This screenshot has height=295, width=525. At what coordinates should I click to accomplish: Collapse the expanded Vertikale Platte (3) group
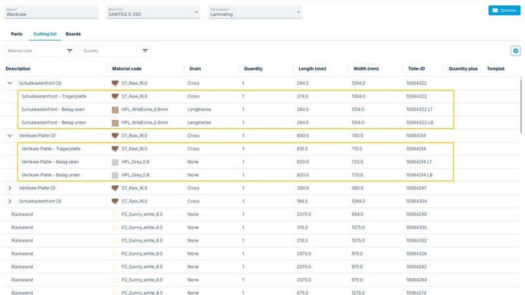[9, 136]
